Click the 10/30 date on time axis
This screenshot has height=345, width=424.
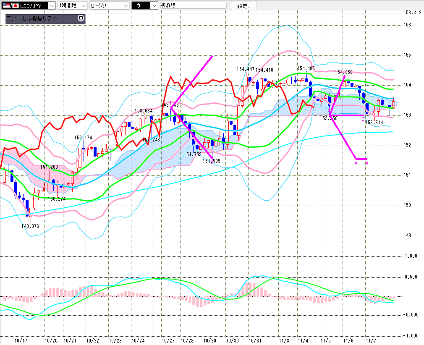pos(232,340)
